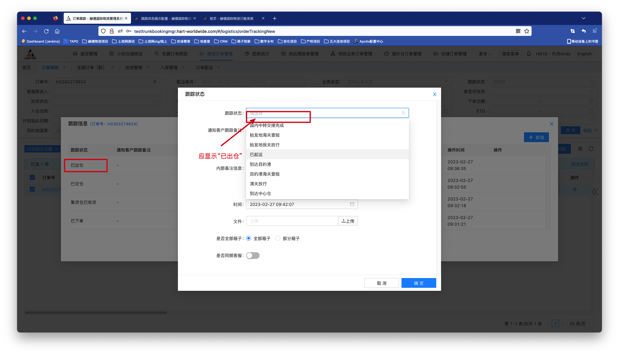Select the 部分箱子 radio option
The width and height of the screenshot is (619, 355).
[278, 238]
